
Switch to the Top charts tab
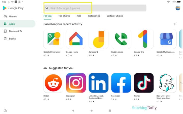point(64,16)
